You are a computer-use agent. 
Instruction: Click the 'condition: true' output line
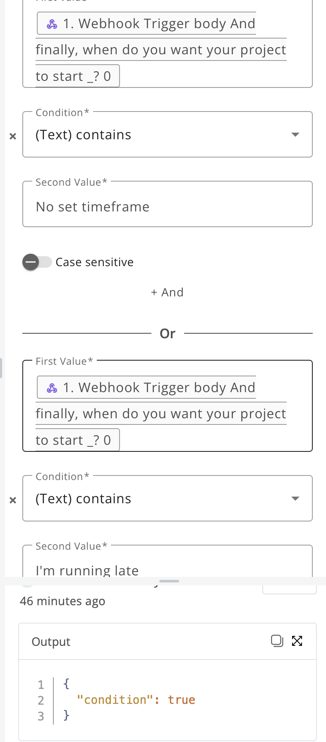[136, 700]
